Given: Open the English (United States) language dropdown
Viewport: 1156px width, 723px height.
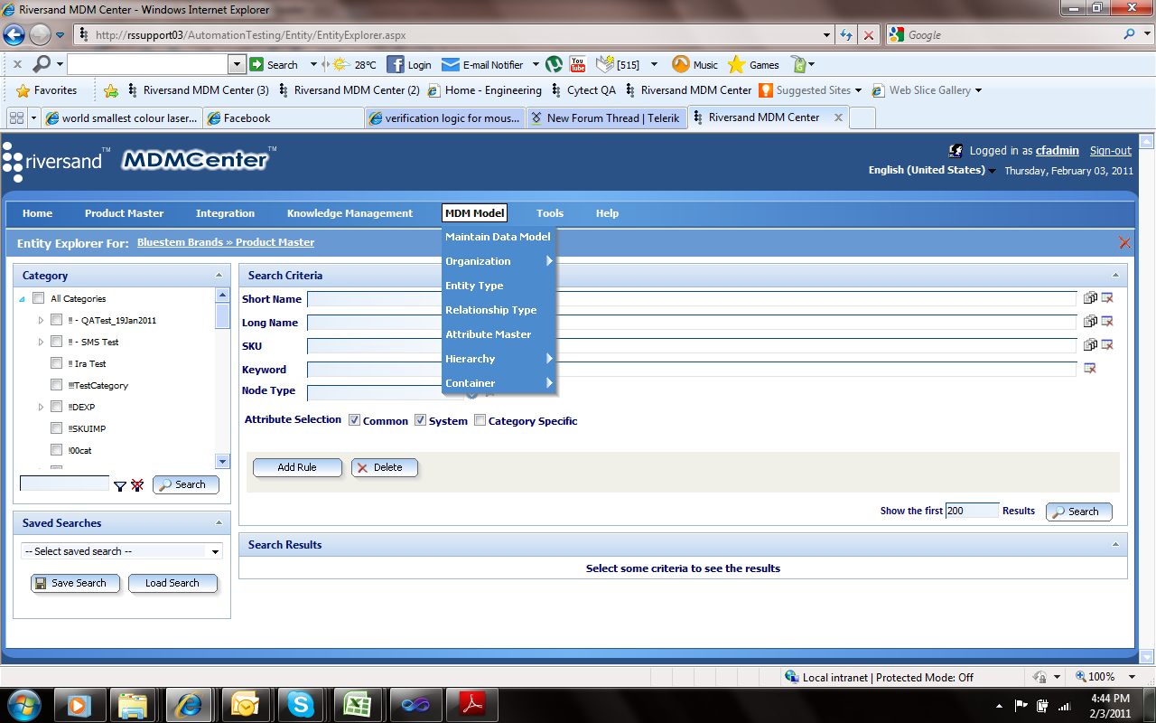Looking at the screenshot, I should click(x=932, y=170).
